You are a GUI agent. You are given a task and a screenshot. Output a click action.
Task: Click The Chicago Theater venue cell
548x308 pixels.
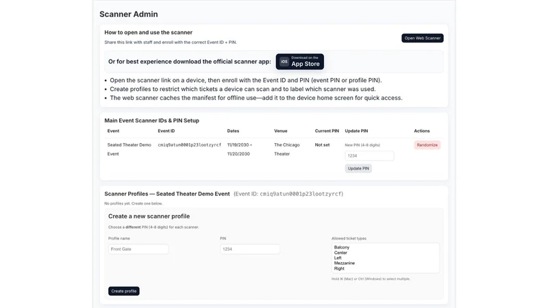[x=286, y=149]
